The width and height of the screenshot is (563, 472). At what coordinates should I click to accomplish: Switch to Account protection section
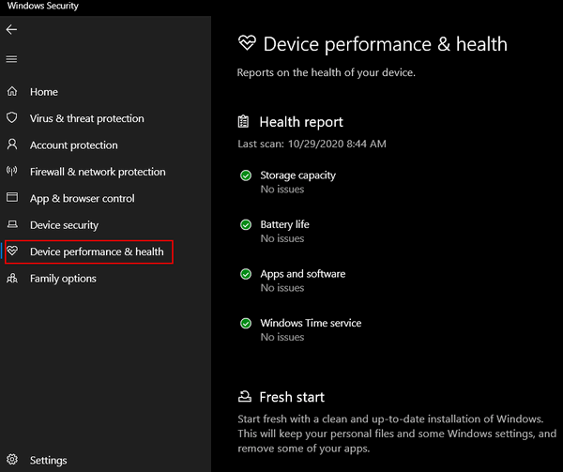pyautogui.click(x=73, y=145)
